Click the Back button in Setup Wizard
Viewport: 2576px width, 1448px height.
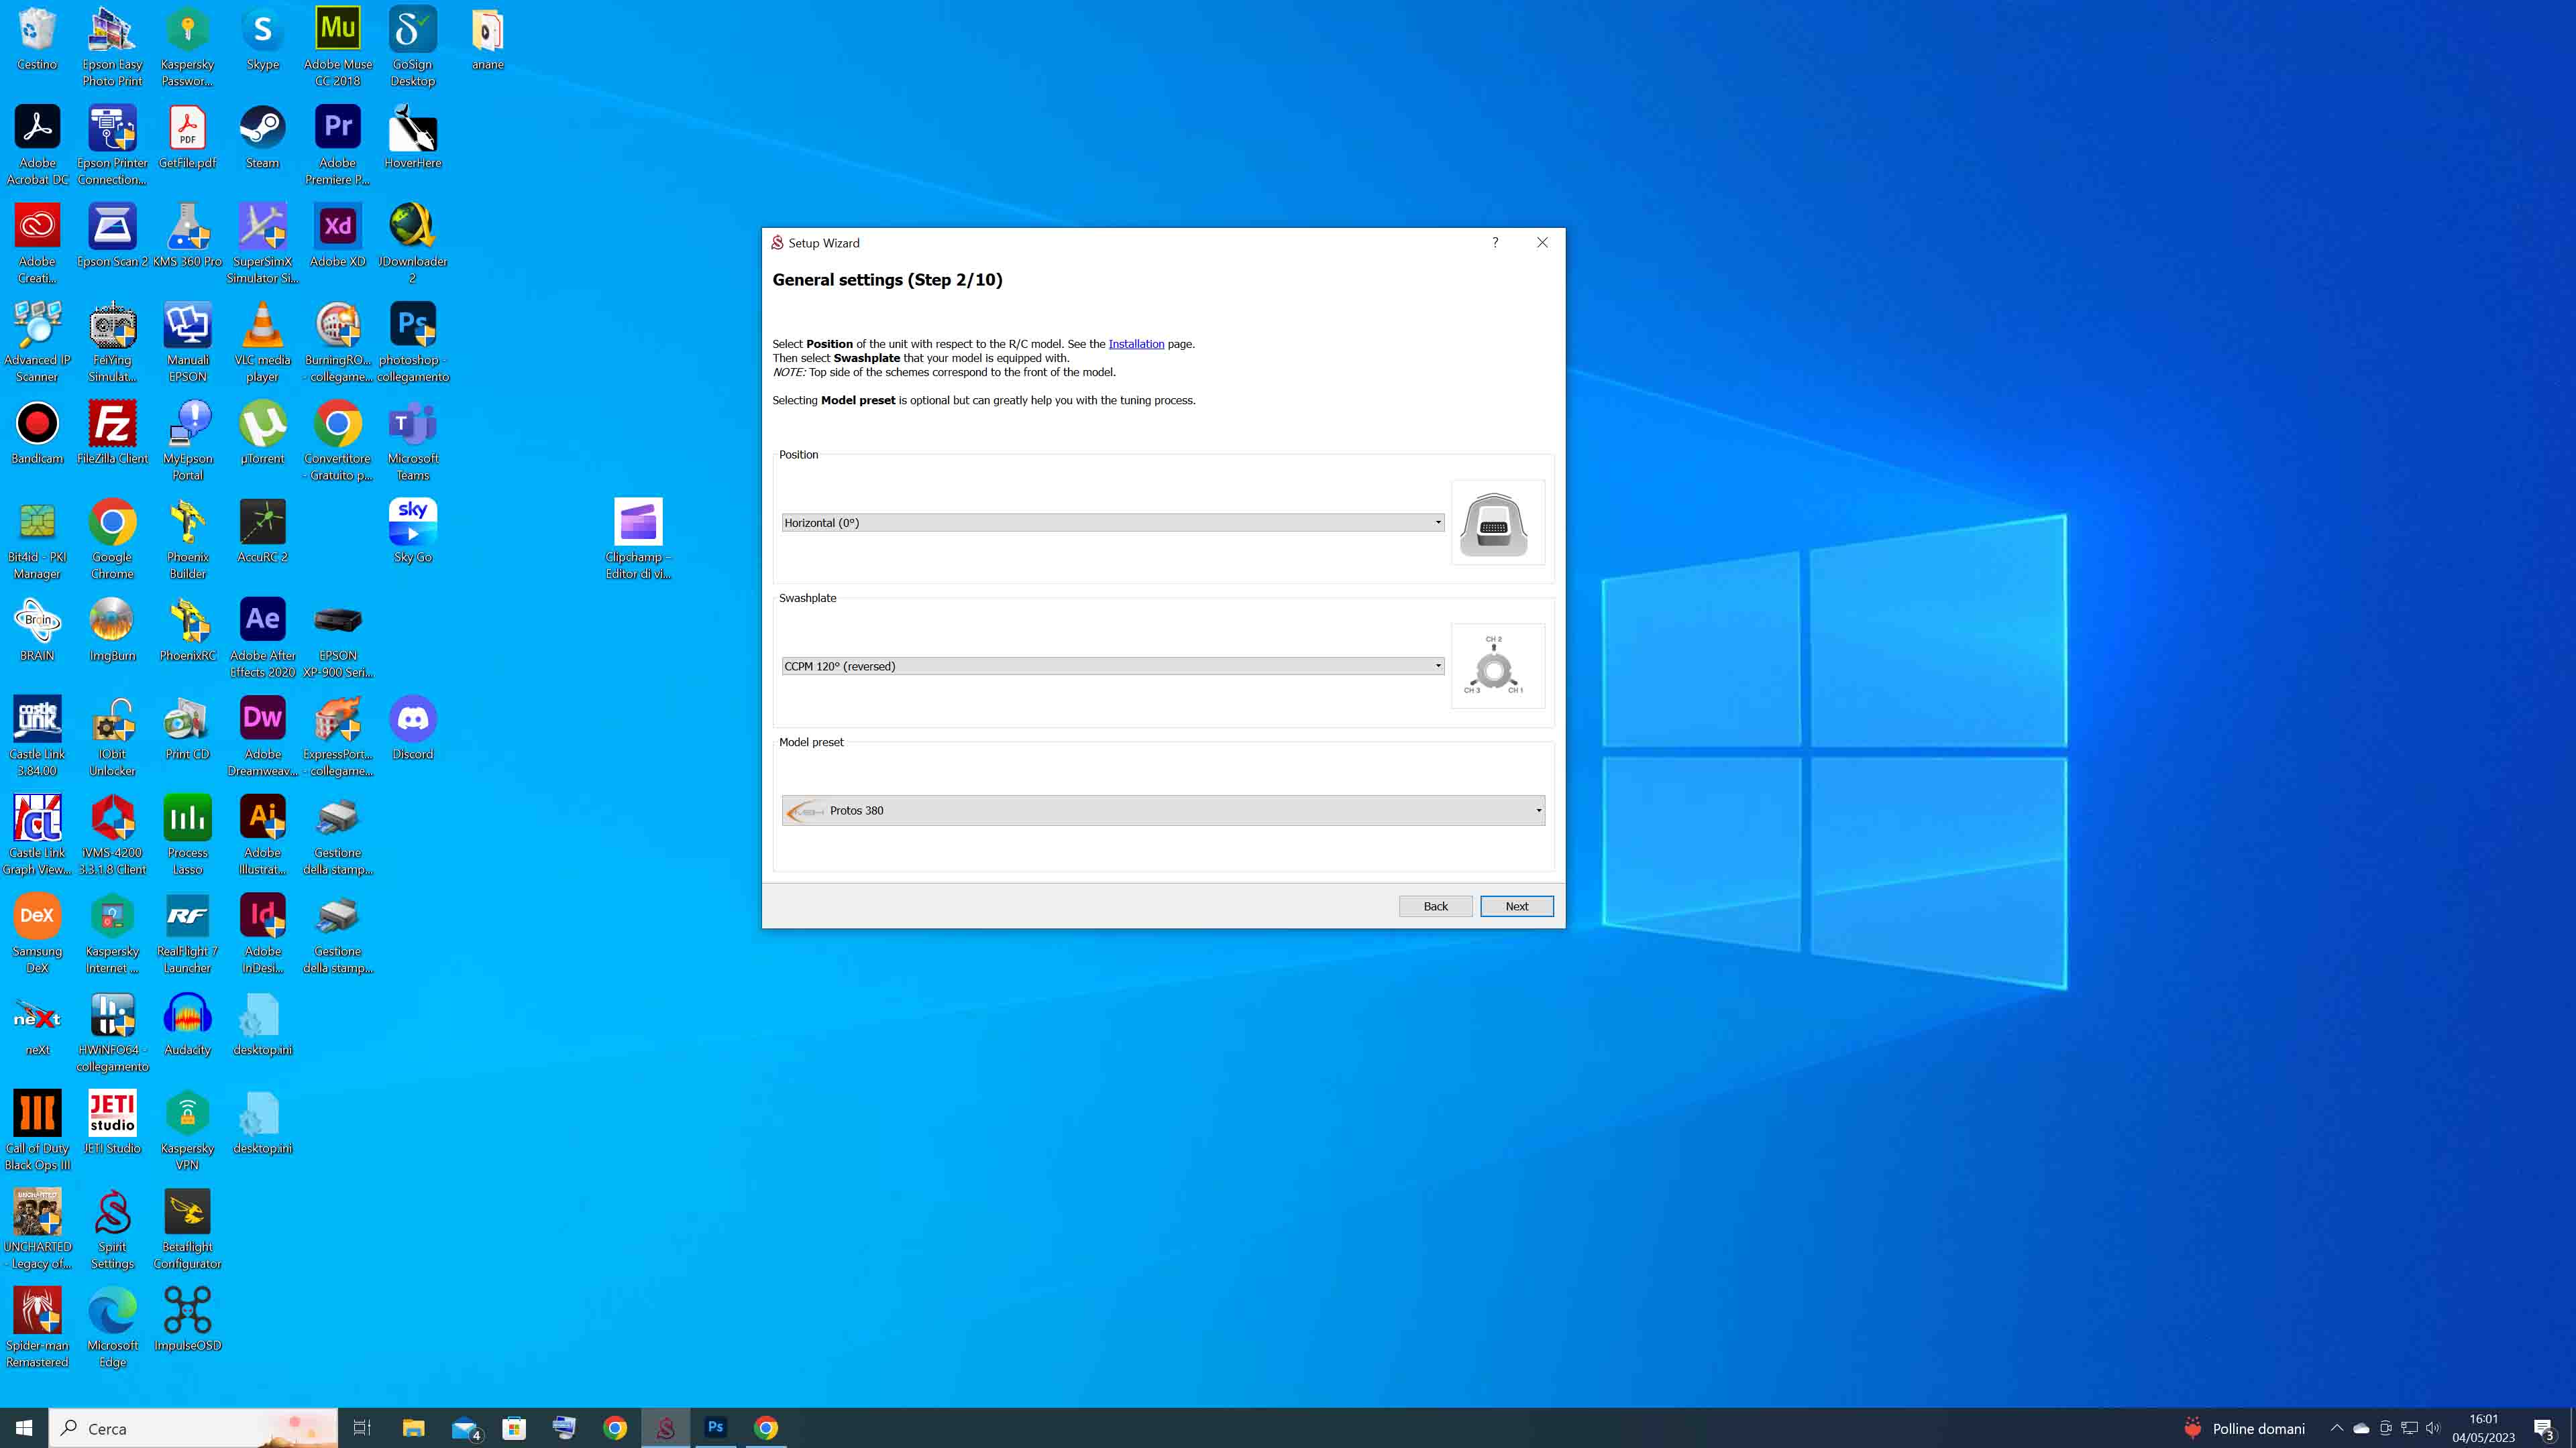pos(1435,906)
